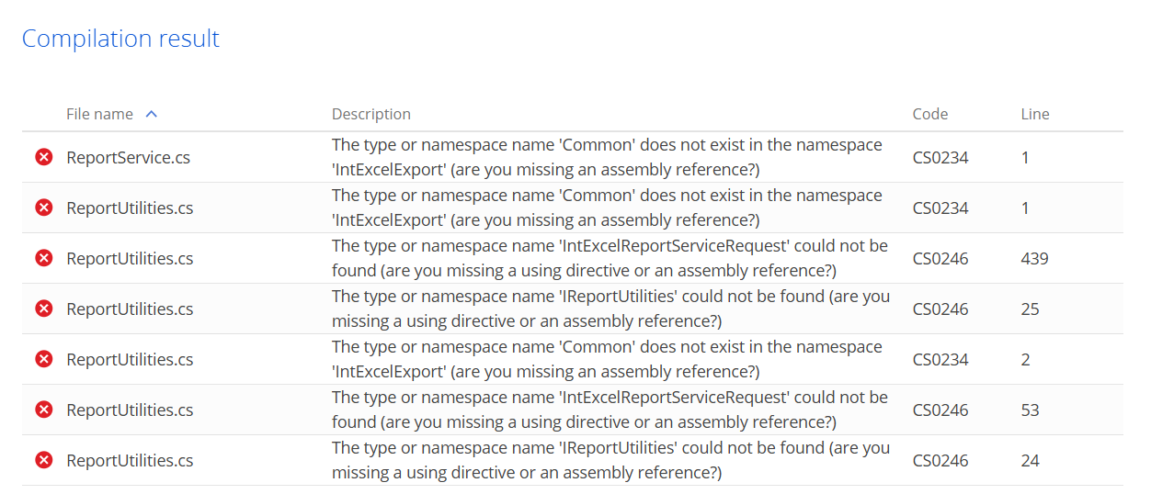This screenshot has width=1151, height=494.
Task: Click error icon on line 25 row
Action: click(43, 309)
